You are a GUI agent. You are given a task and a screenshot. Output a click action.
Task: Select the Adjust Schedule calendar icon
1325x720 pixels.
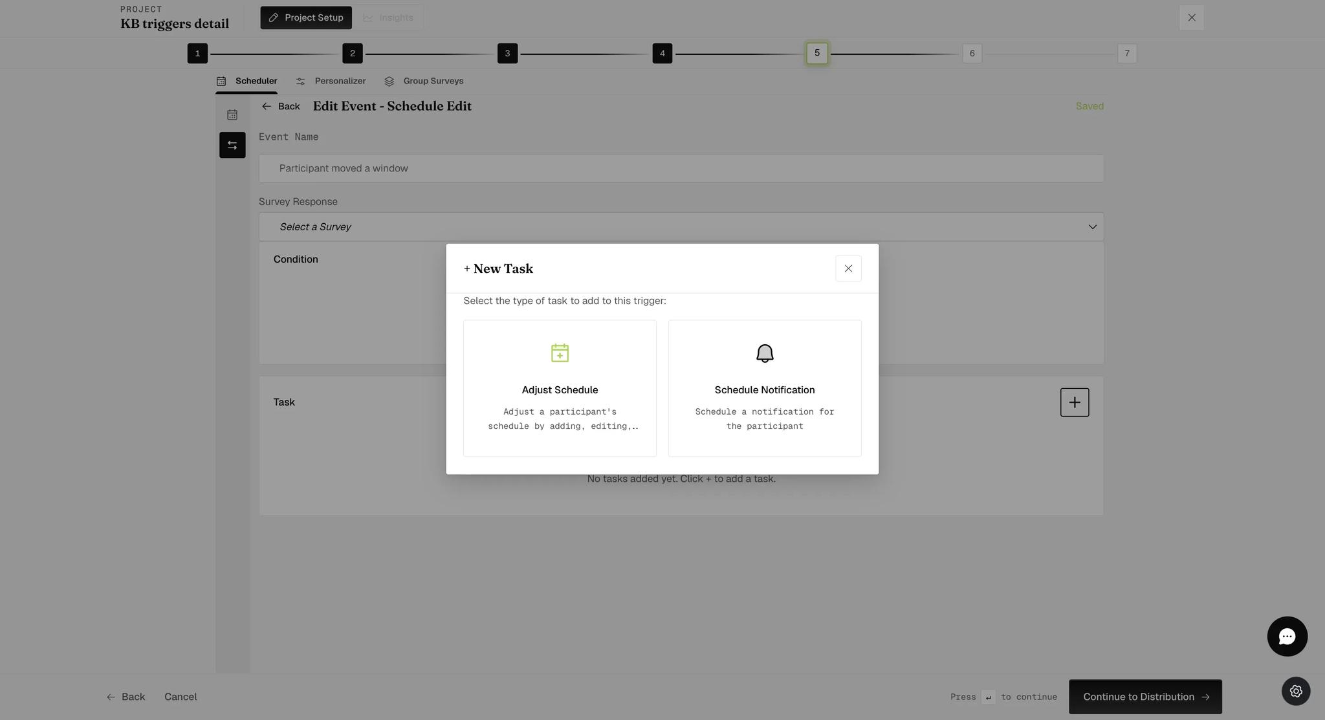[560, 353]
